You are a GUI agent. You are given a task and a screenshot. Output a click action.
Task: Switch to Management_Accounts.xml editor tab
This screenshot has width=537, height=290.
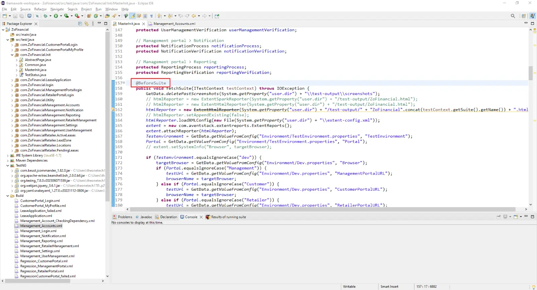point(174,23)
